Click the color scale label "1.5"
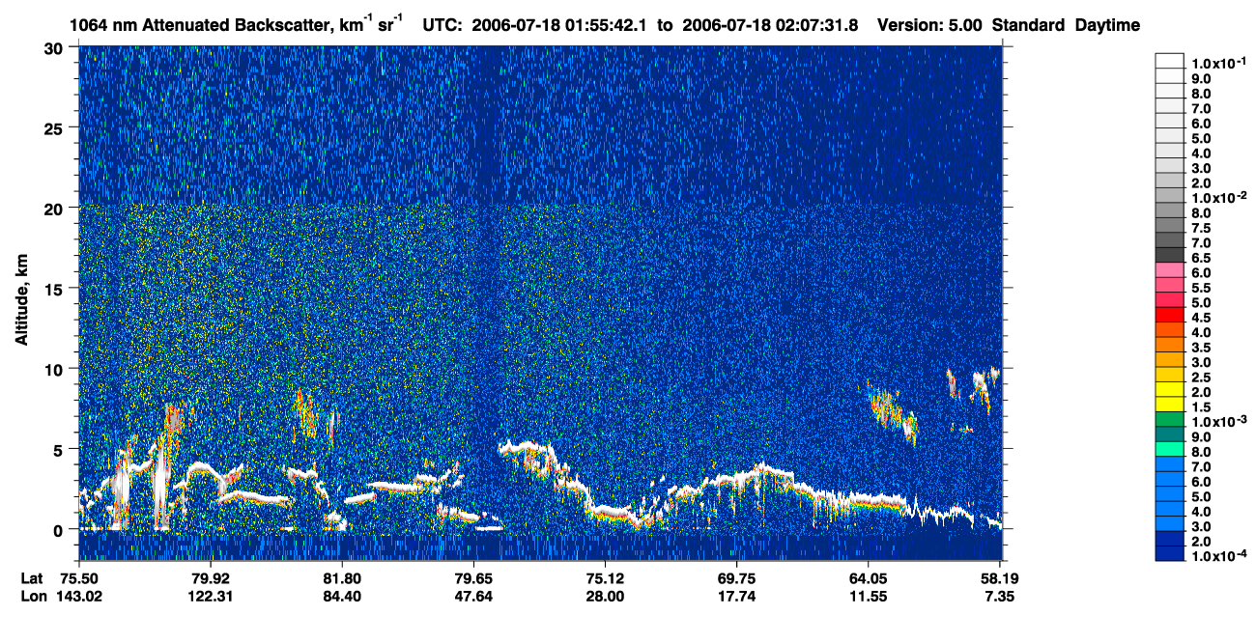The image size is (1256, 644). pyautogui.click(x=1202, y=406)
